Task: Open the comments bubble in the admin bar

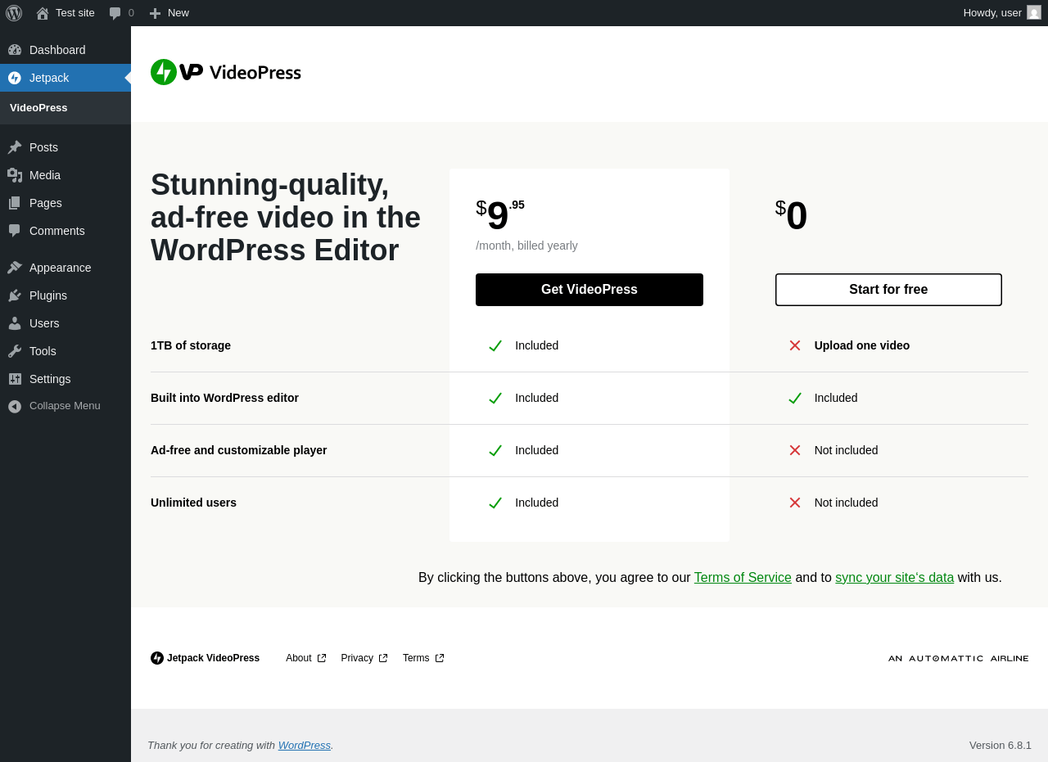Action: (x=115, y=13)
